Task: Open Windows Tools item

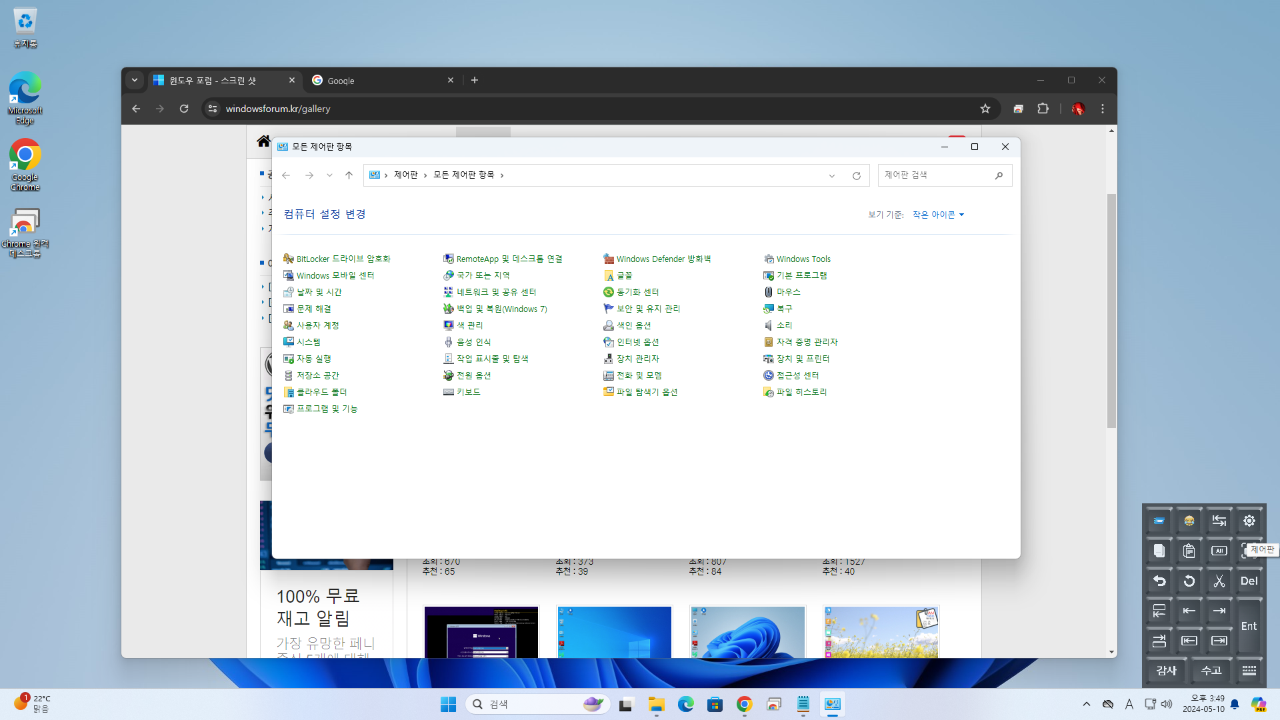Action: pos(797,259)
